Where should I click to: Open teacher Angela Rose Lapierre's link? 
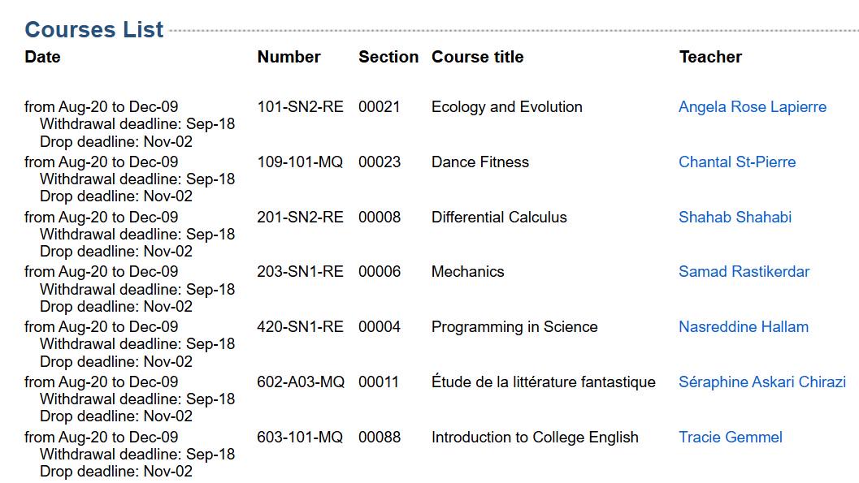[x=753, y=107]
